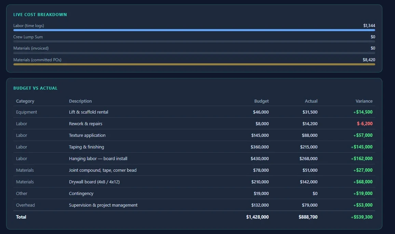Select the $14,200 rework actual amount

[x=310, y=123]
